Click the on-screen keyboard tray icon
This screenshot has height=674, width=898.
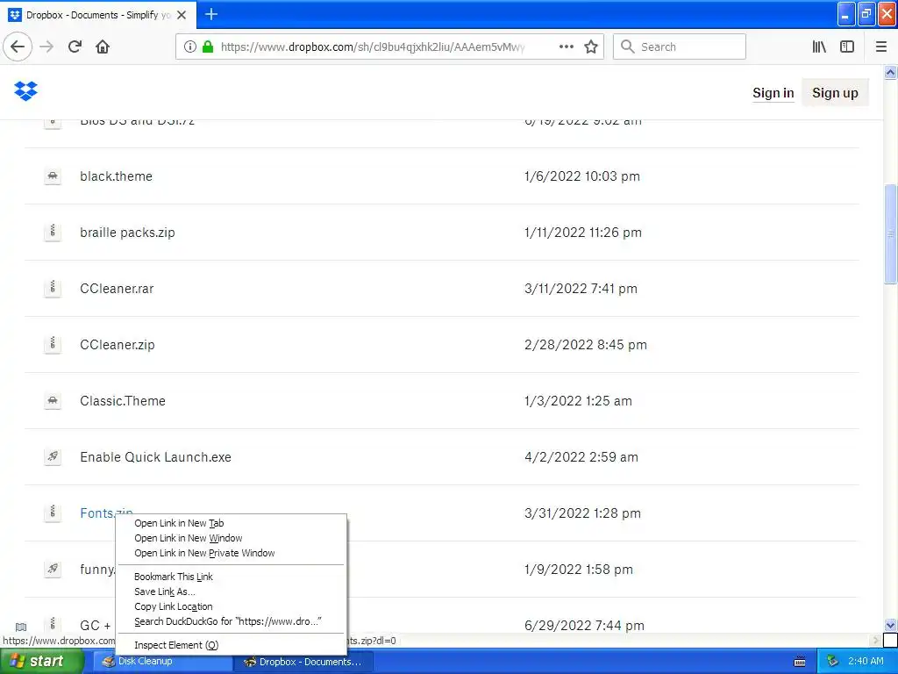[x=800, y=662]
